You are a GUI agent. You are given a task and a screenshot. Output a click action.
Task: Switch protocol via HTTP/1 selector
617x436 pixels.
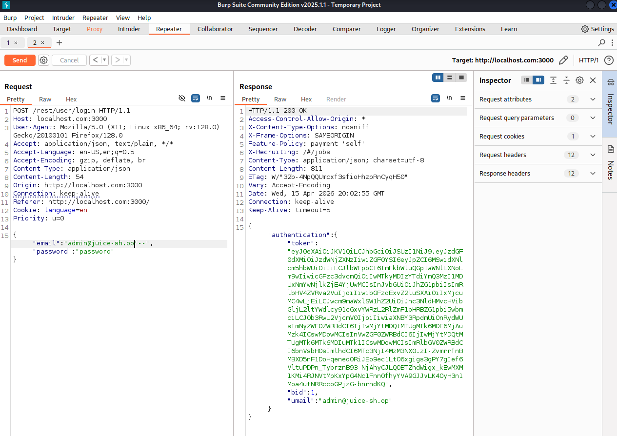click(x=589, y=60)
